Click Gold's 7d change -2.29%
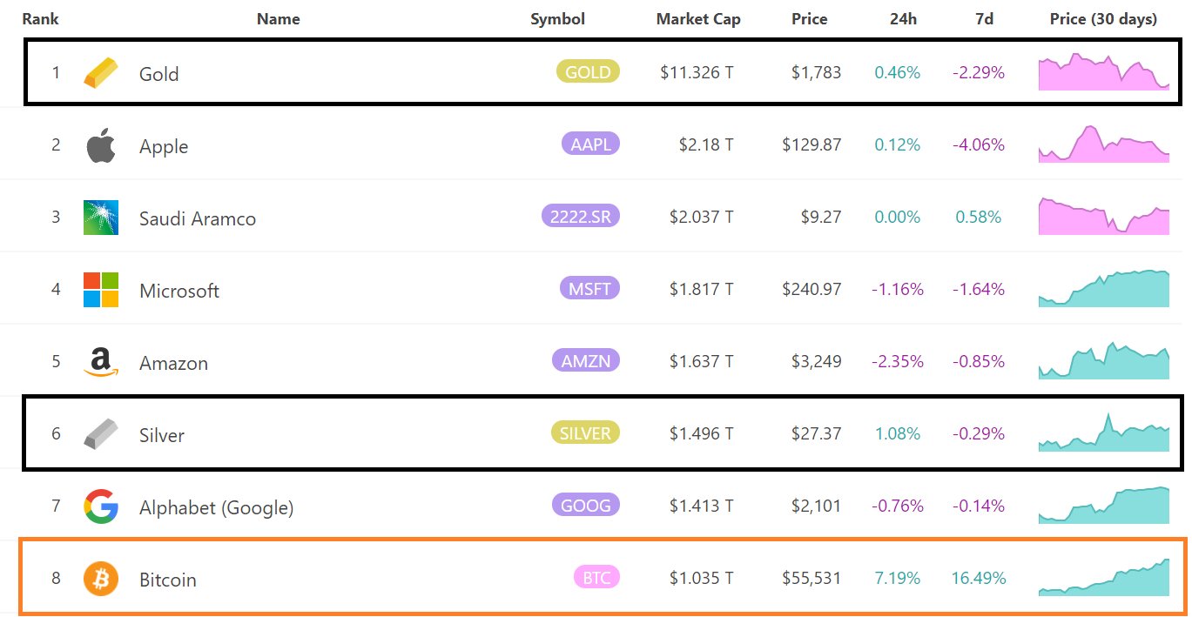 [x=979, y=72]
